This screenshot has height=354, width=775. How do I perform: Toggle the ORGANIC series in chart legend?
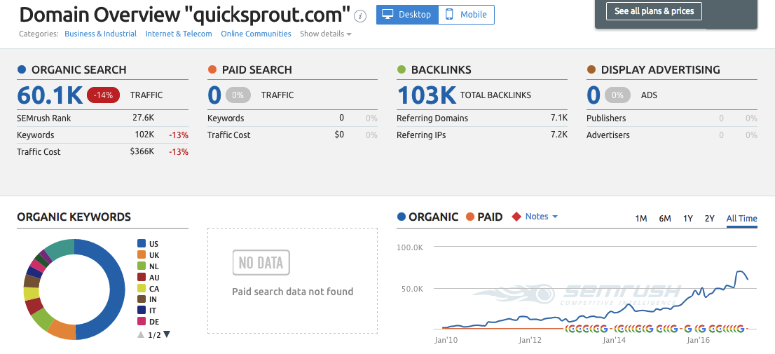tap(427, 217)
